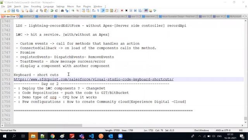Click the 'Keyboard - short cuts' line

coord(36,75)
